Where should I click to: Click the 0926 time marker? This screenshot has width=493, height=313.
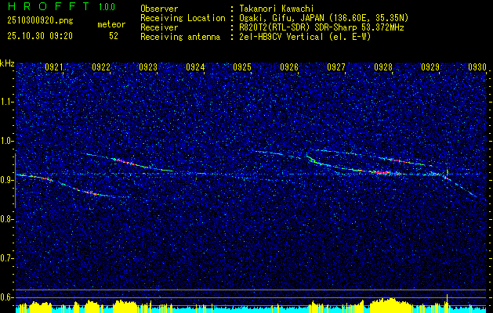[289, 67]
